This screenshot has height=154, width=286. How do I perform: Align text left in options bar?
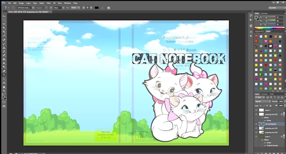coord(84,8)
